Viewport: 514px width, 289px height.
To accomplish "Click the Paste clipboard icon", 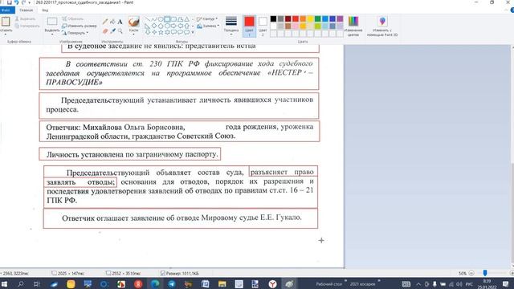I will pos(6,22).
